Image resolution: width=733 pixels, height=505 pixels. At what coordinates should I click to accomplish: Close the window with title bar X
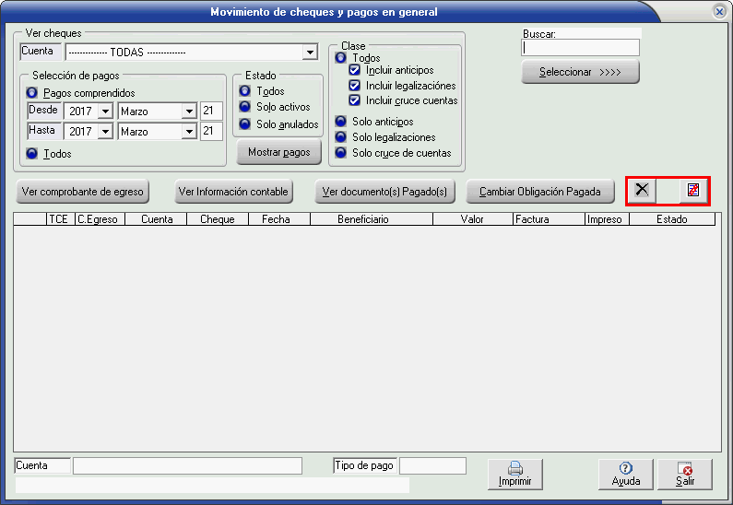[x=719, y=12]
